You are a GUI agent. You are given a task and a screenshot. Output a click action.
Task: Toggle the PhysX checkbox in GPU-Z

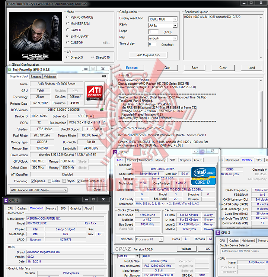(64, 181)
